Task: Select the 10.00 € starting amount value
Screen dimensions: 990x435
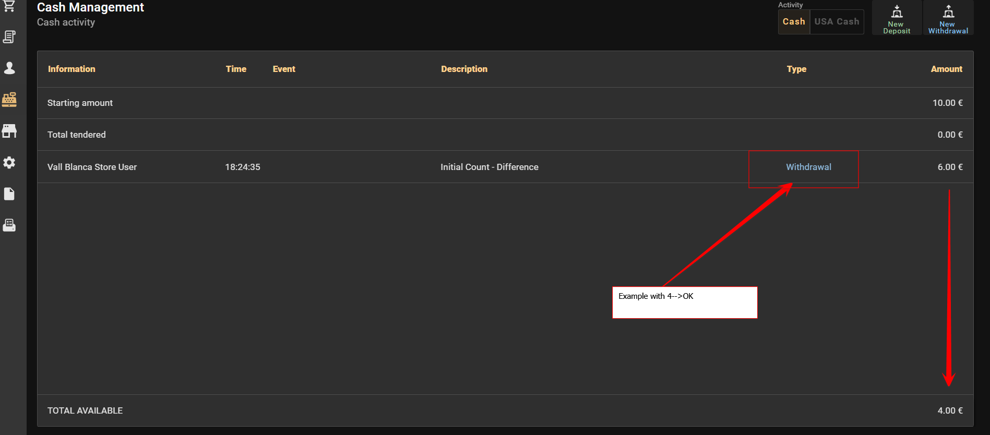Action: click(948, 103)
